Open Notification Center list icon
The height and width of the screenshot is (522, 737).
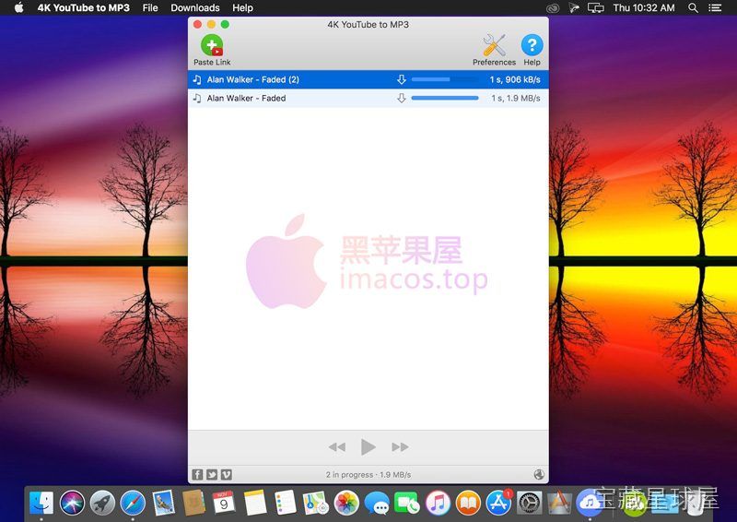(x=715, y=7)
